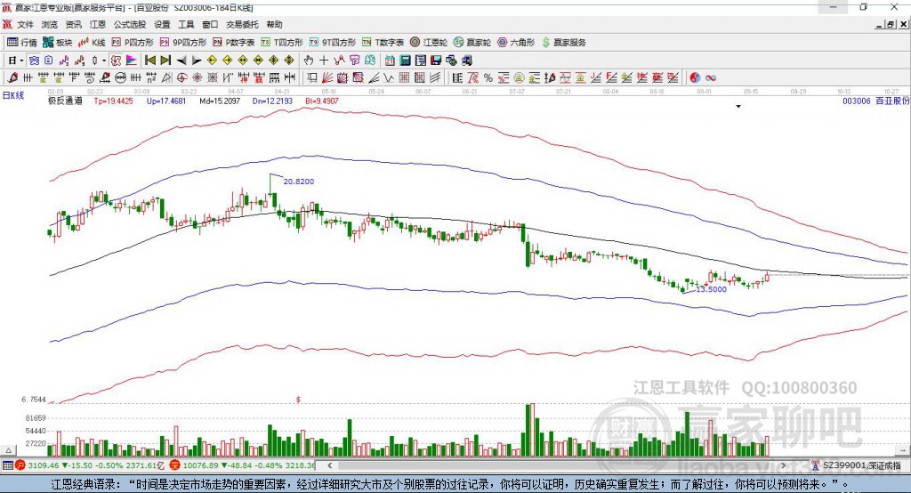Select the crosshair cursor tool
The image size is (911, 493).
[324, 60]
